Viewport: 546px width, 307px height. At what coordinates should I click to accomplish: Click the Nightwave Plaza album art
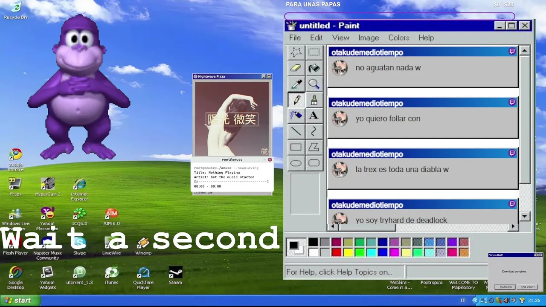232,119
